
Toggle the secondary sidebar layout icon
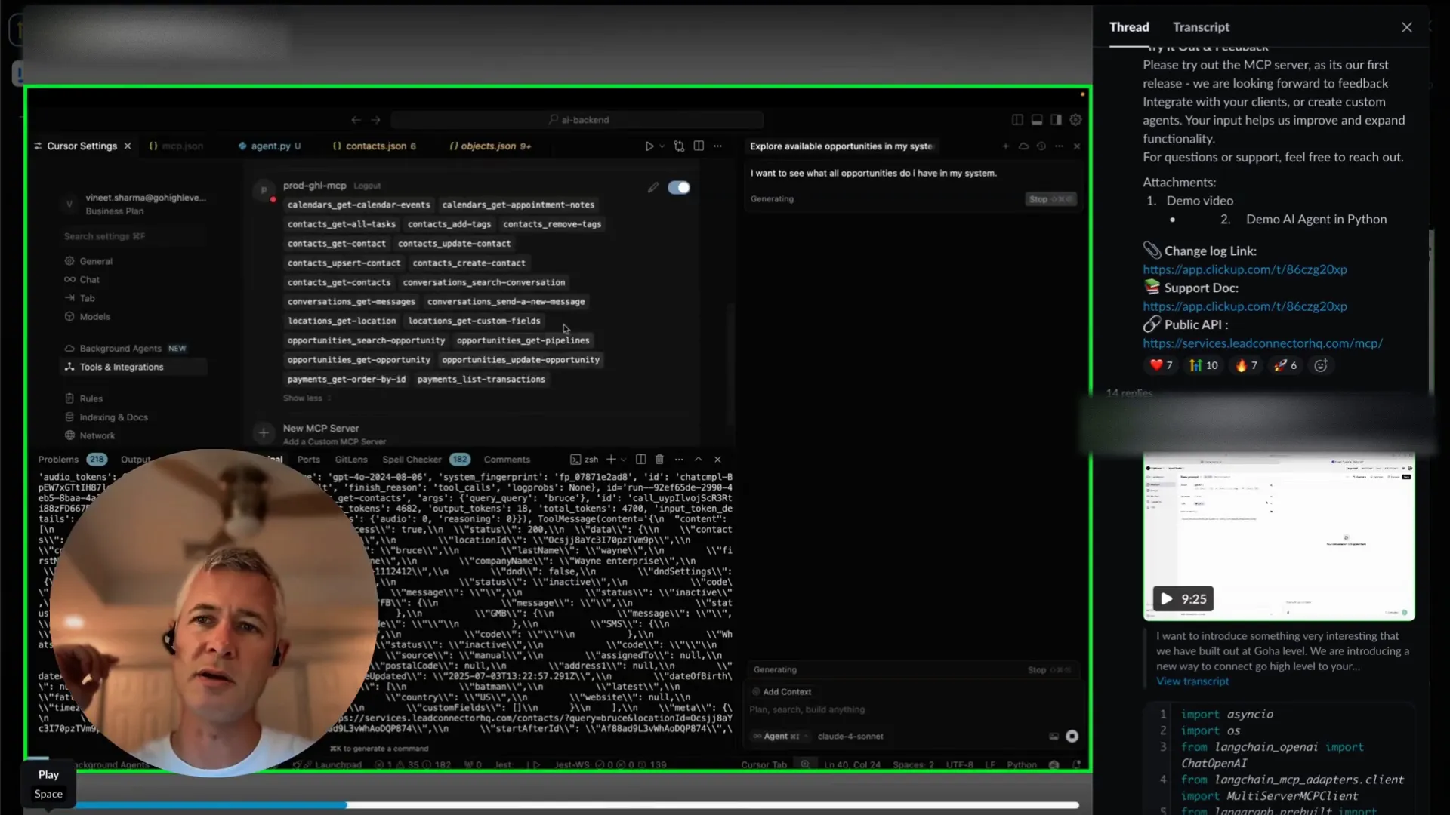(x=1056, y=120)
